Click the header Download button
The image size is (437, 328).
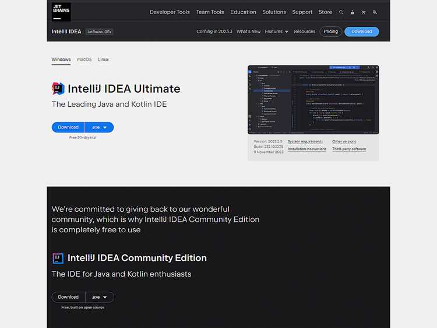point(361,32)
